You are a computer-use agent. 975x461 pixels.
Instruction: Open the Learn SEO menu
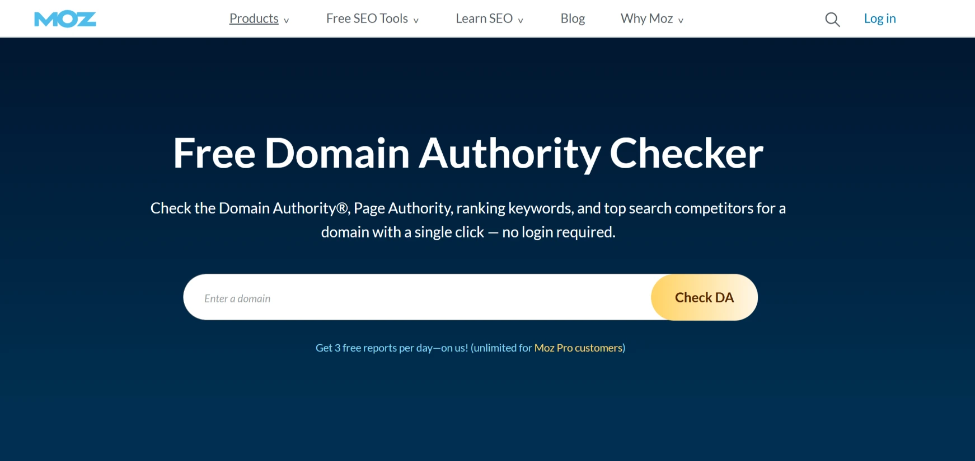pyautogui.click(x=484, y=18)
